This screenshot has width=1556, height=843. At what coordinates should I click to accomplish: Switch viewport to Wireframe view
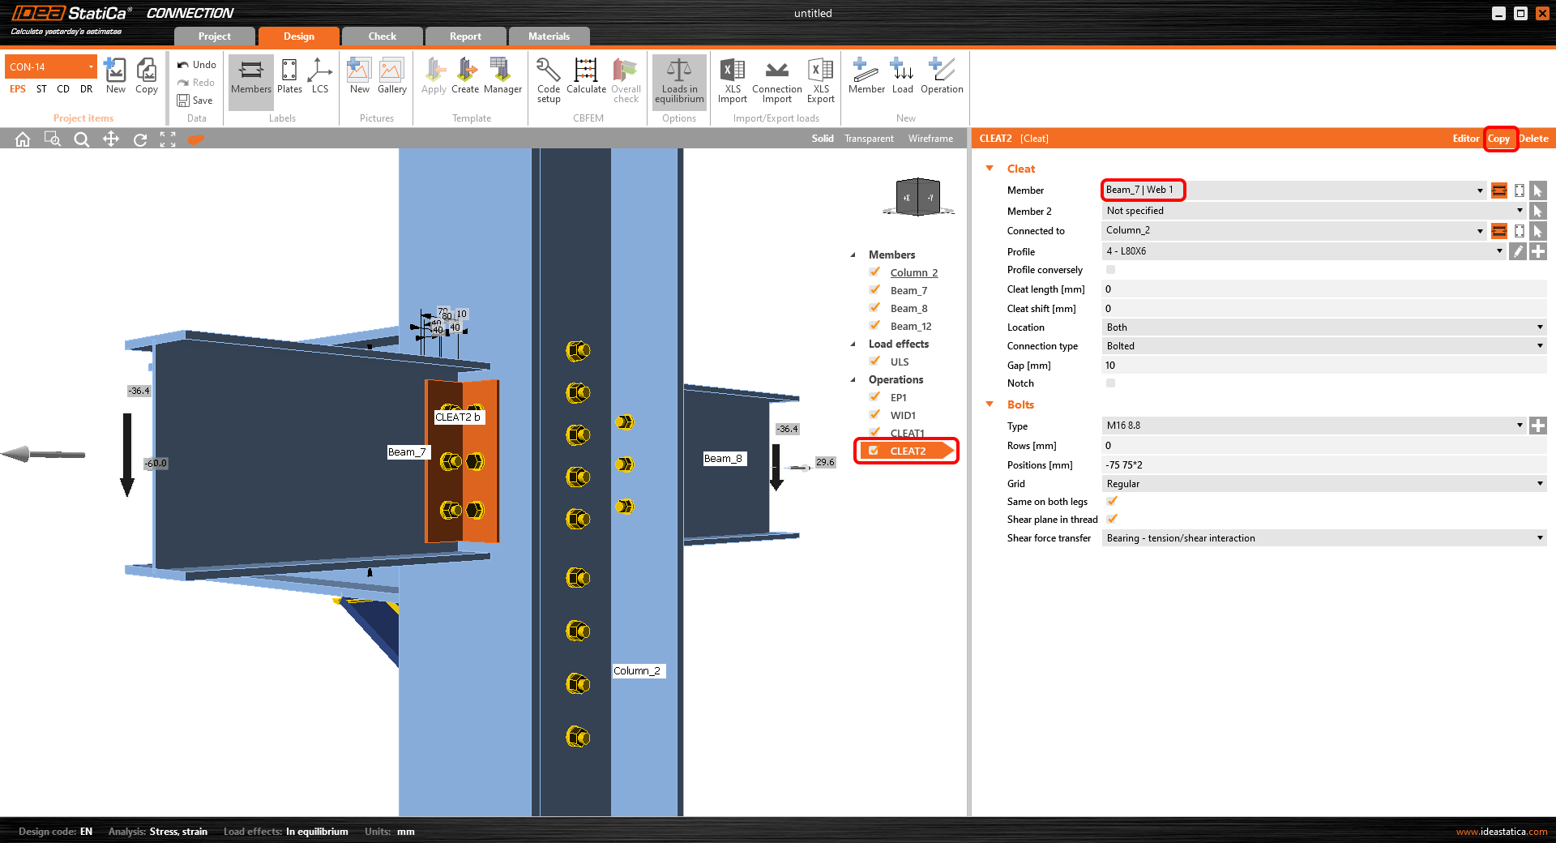tap(930, 139)
